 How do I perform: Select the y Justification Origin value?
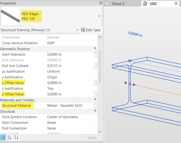point(70,77)
